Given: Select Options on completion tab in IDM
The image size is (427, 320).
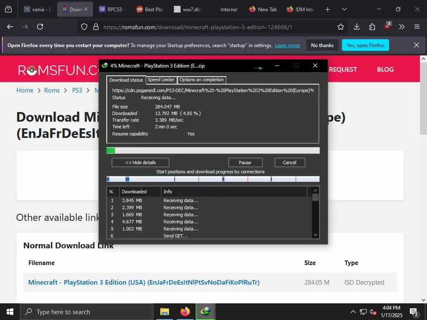Looking at the screenshot, I should [201, 80].
